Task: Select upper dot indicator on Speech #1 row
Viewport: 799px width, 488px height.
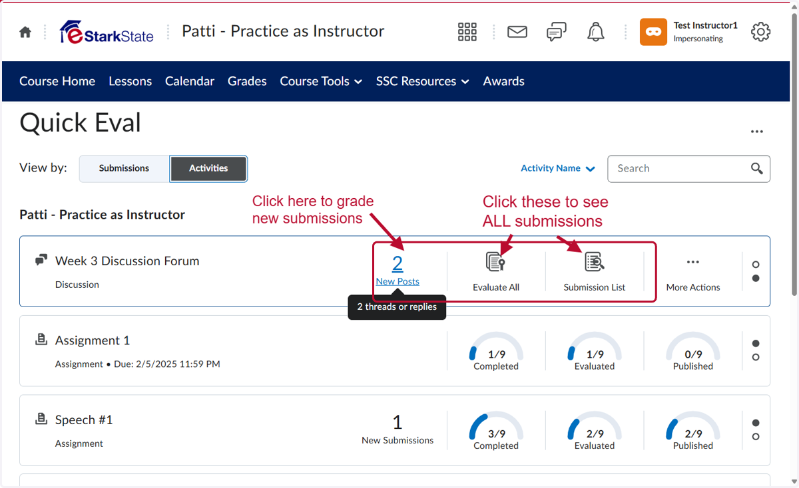Action: [756, 423]
